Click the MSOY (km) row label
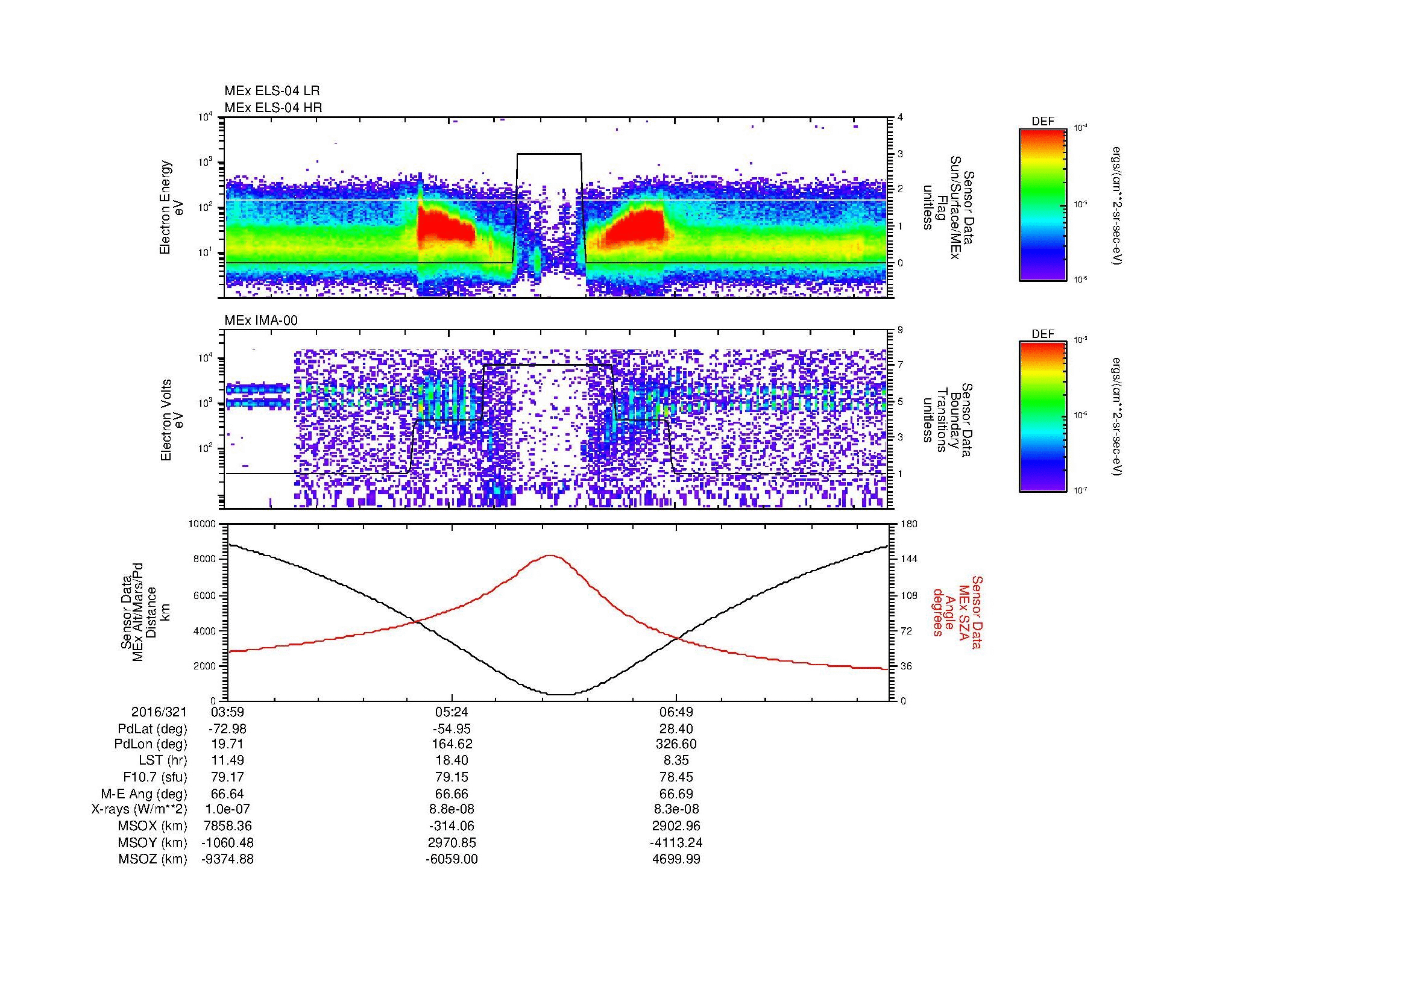 click(x=153, y=842)
